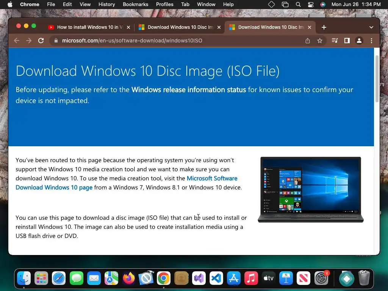The image size is (388, 291).
Task: Open the Apple menu
Action: click(x=10, y=5)
